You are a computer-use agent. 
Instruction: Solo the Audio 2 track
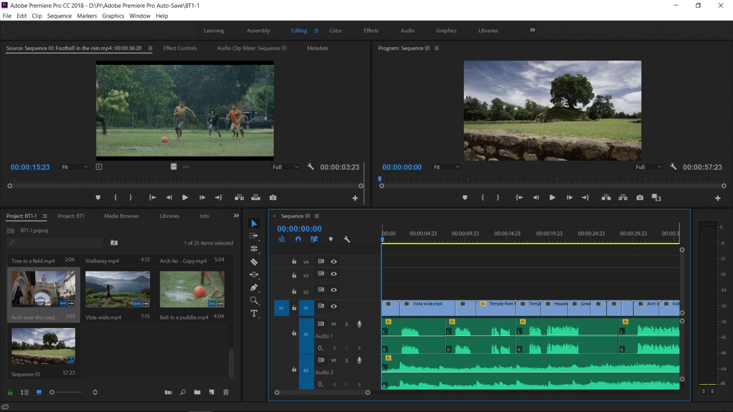point(346,360)
